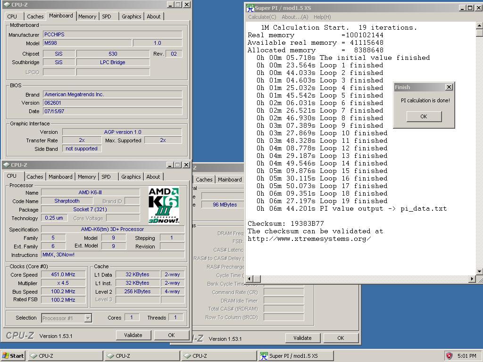Click Super PI scrollbar up arrow
This screenshot has height=362, width=483.
click(479, 25)
